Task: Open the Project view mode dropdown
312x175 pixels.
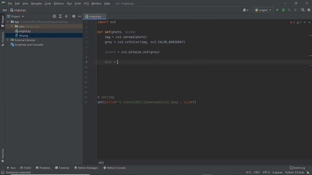Action: pos(16,17)
